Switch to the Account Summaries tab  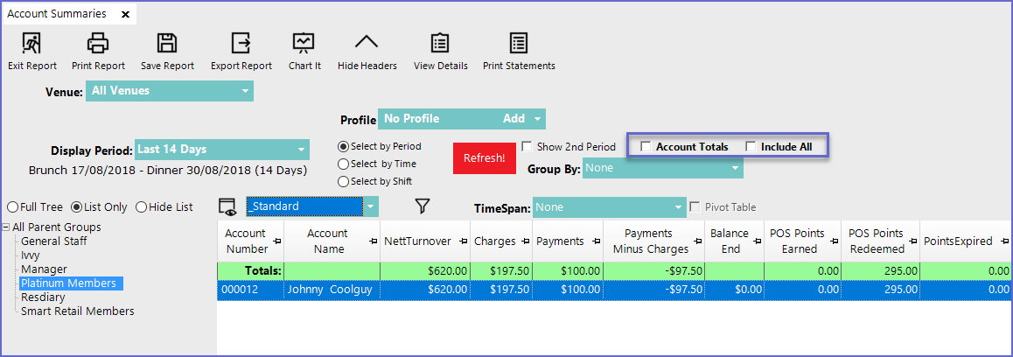[57, 14]
